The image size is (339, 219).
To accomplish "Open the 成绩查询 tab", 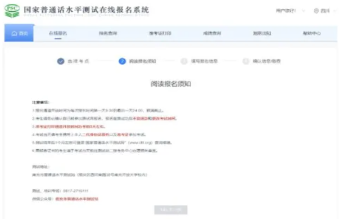I will click(x=212, y=33).
